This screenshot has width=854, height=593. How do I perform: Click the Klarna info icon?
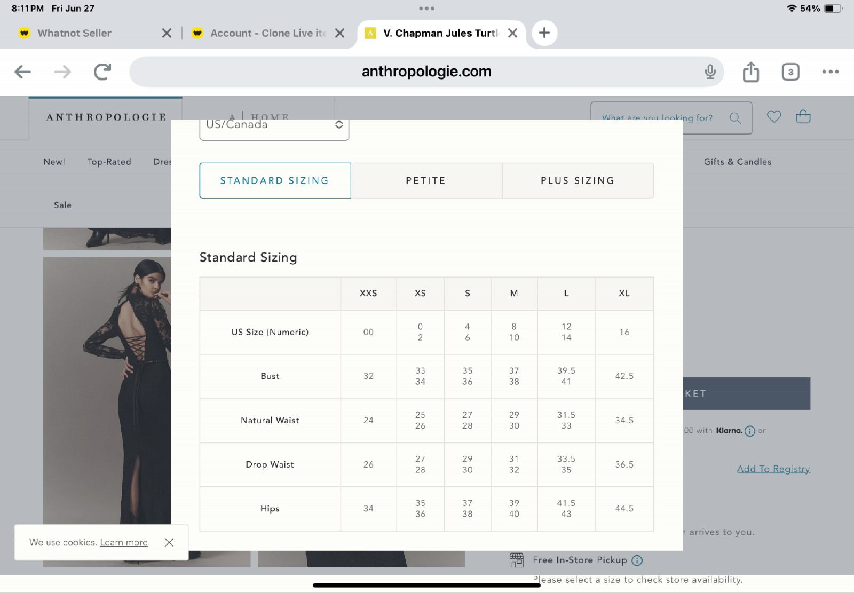tap(749, 431)
